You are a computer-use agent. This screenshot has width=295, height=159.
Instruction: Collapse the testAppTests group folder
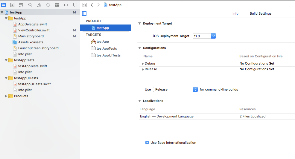pyautogui.click(x=6, y=60)
